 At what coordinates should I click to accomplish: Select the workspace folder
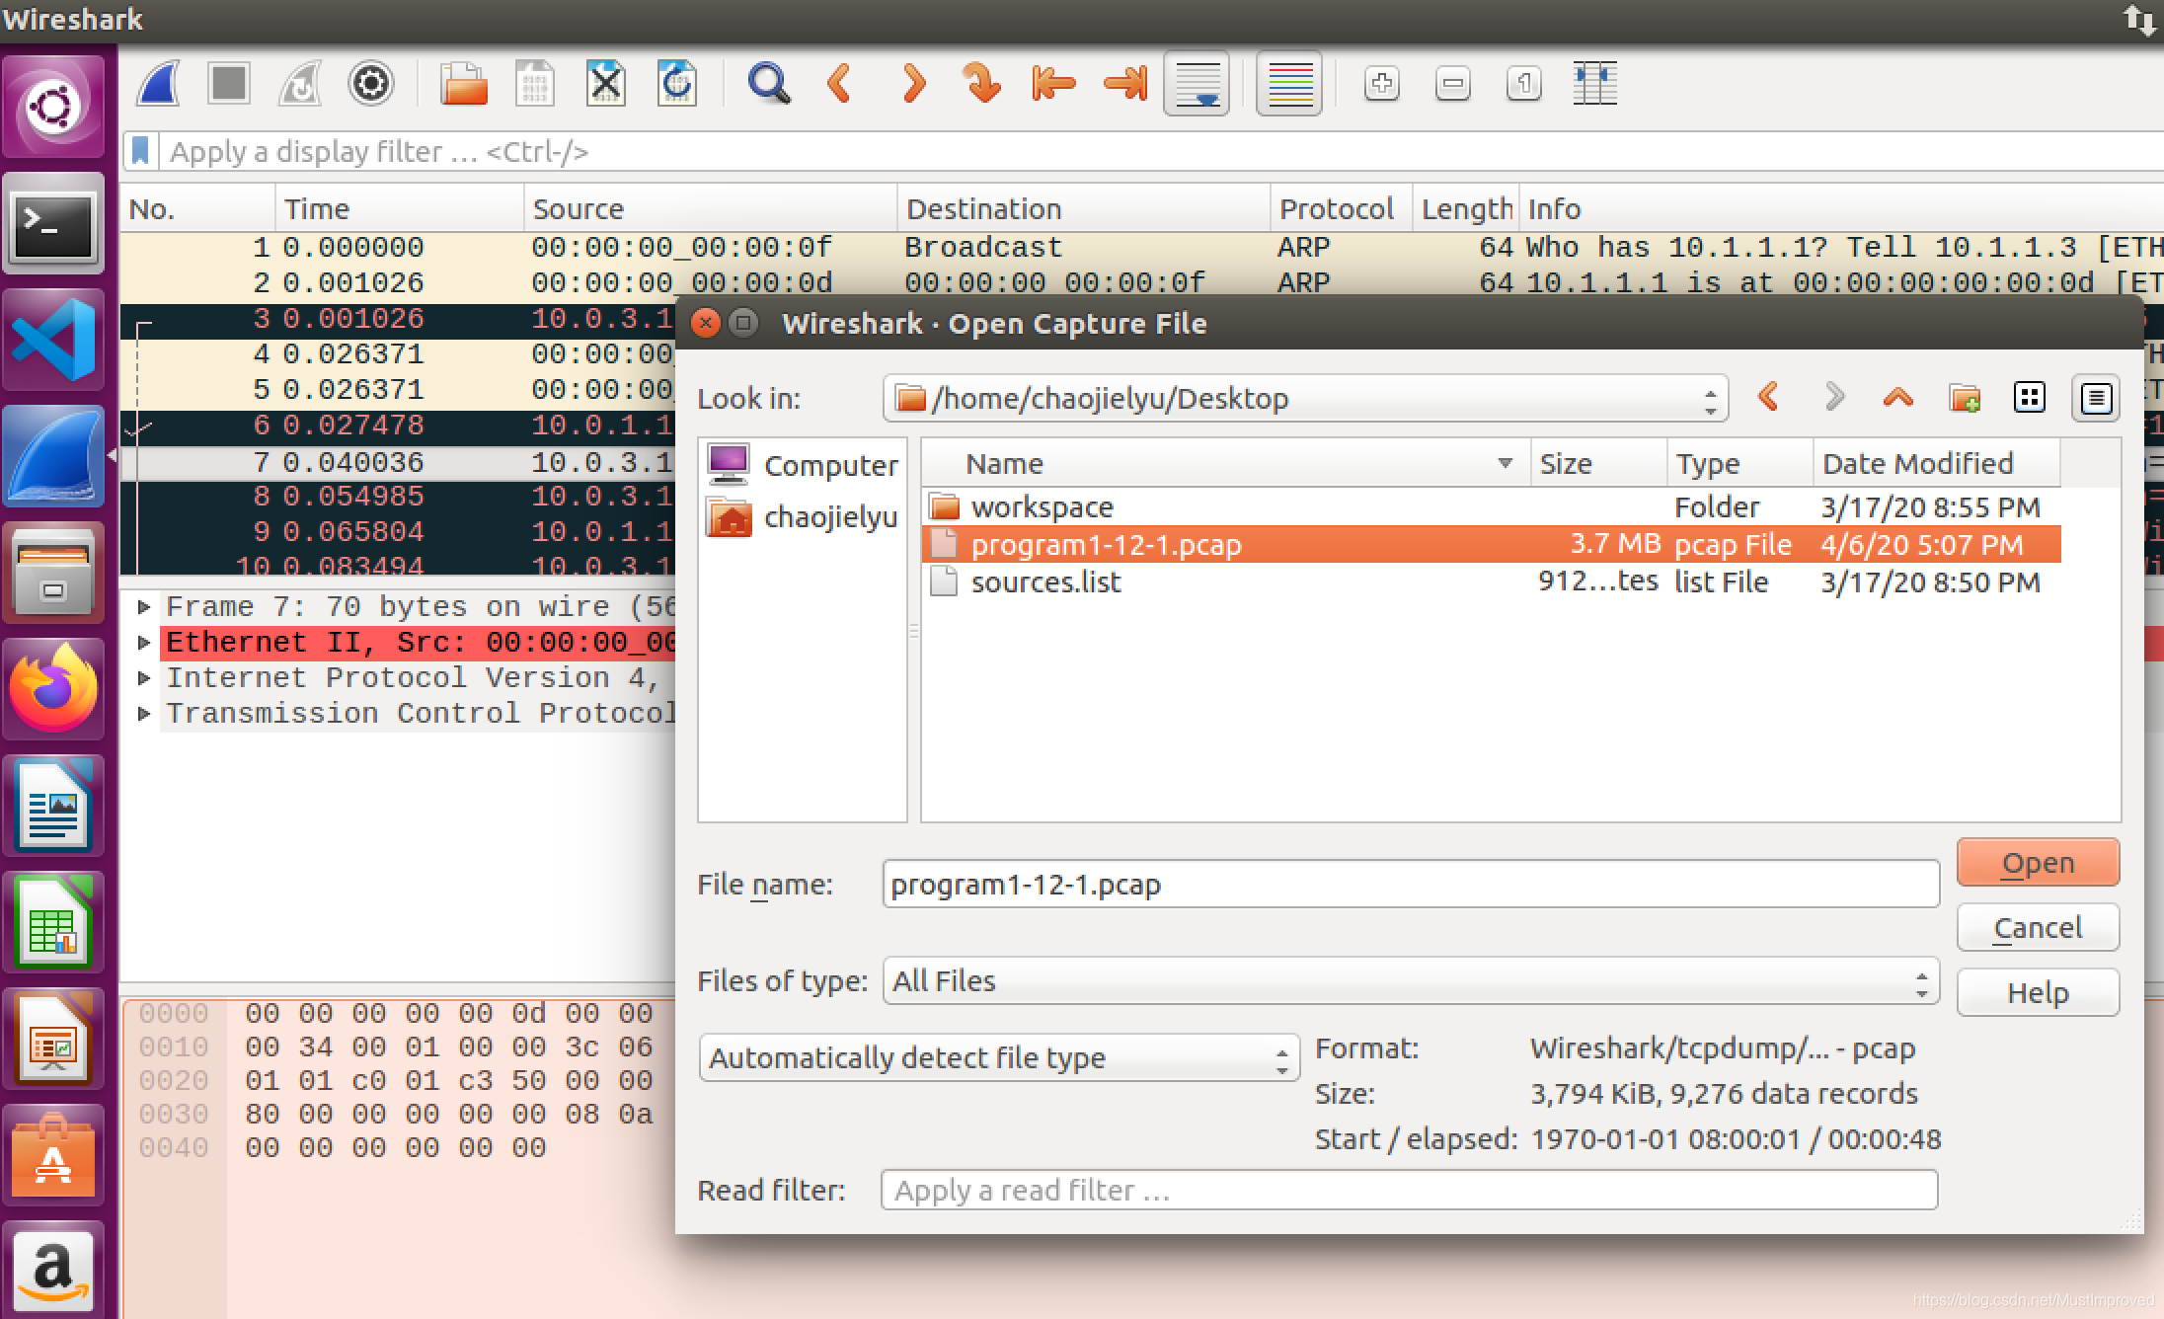pos(1491,506)
